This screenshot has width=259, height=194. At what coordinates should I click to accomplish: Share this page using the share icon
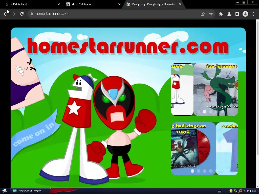[203, 14]
